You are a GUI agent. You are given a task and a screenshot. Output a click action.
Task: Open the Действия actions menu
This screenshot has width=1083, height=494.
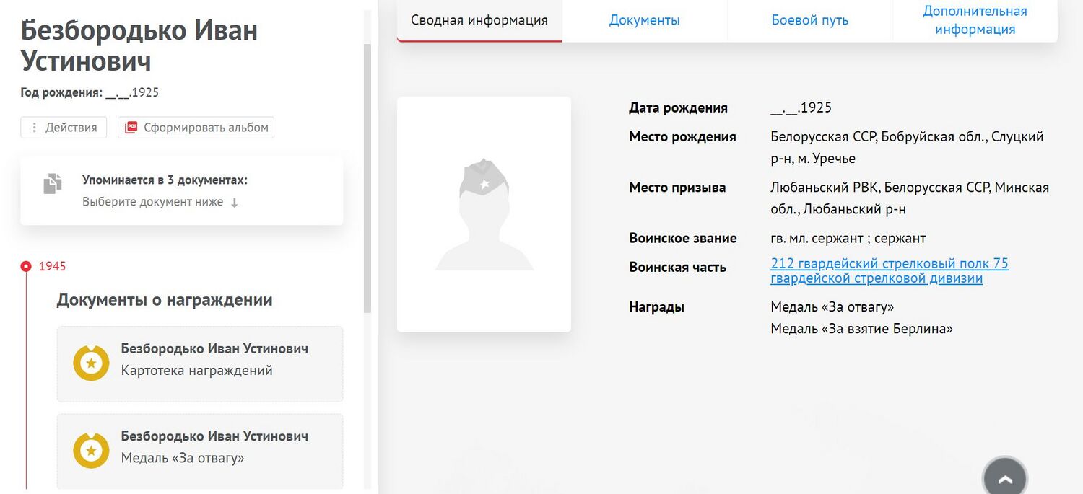click(x=64, y=128)
